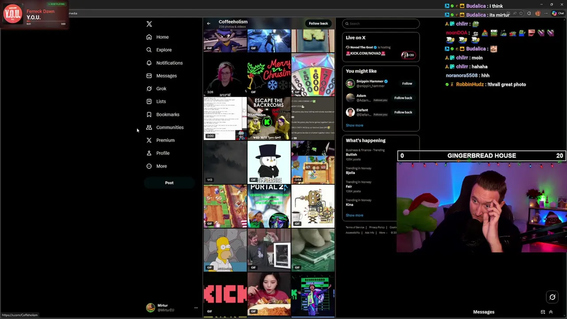
Task: Open the text document video thumbnail
Action: [225, 118]
